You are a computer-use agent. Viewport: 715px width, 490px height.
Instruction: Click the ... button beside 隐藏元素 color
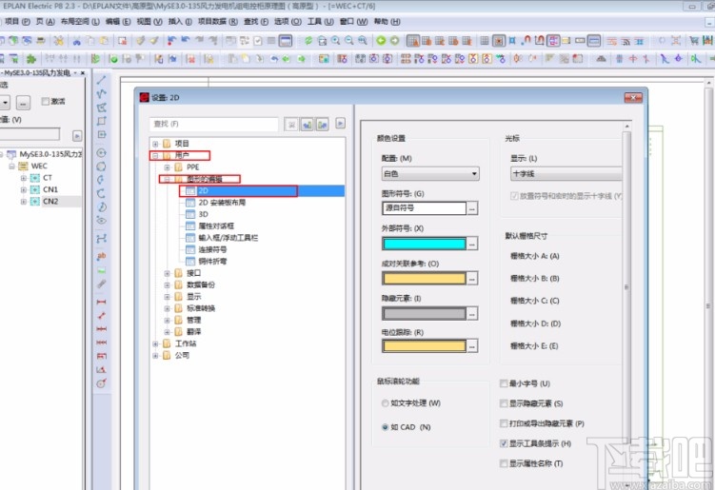pos(472,313)
